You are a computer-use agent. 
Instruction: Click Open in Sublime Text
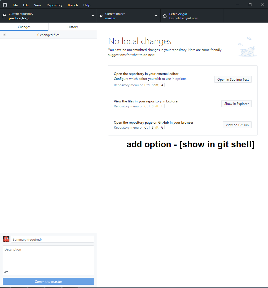pyautogui.click(x=233, y=79)
